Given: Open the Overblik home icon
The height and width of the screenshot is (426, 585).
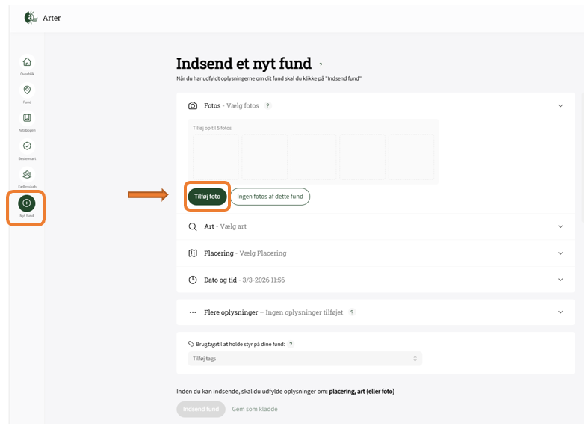Looking at the screenshot, I should click(x=27, y=62).
